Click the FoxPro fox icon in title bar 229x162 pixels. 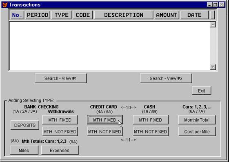point(5,4)
